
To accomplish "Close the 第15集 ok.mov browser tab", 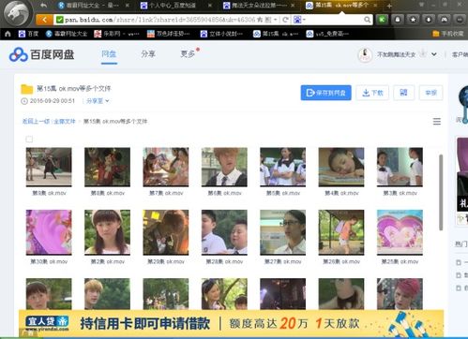I will [375, 6].
